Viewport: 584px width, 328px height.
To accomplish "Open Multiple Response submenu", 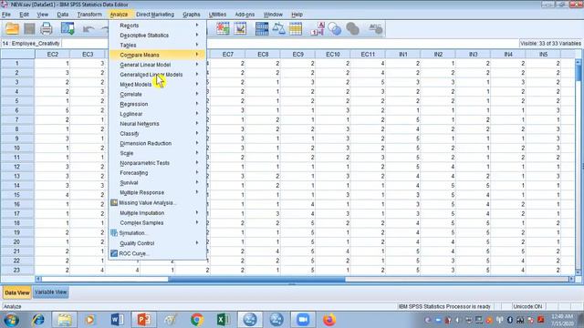I will [158, 192].
